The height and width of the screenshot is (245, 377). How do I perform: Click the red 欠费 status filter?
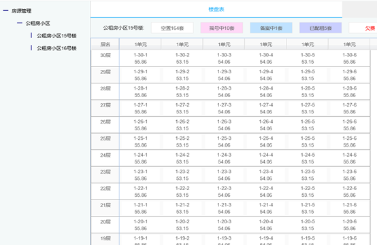363,28
